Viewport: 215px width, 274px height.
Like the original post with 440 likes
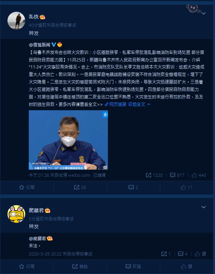(199, 175)
